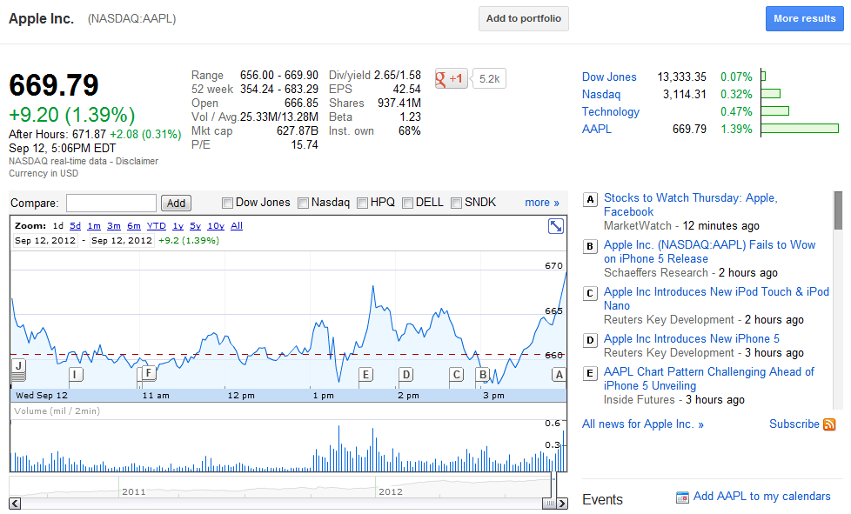The image size is (851, 514).
Task: Set chart zoom to 1m
Action: tap(94, 225)
